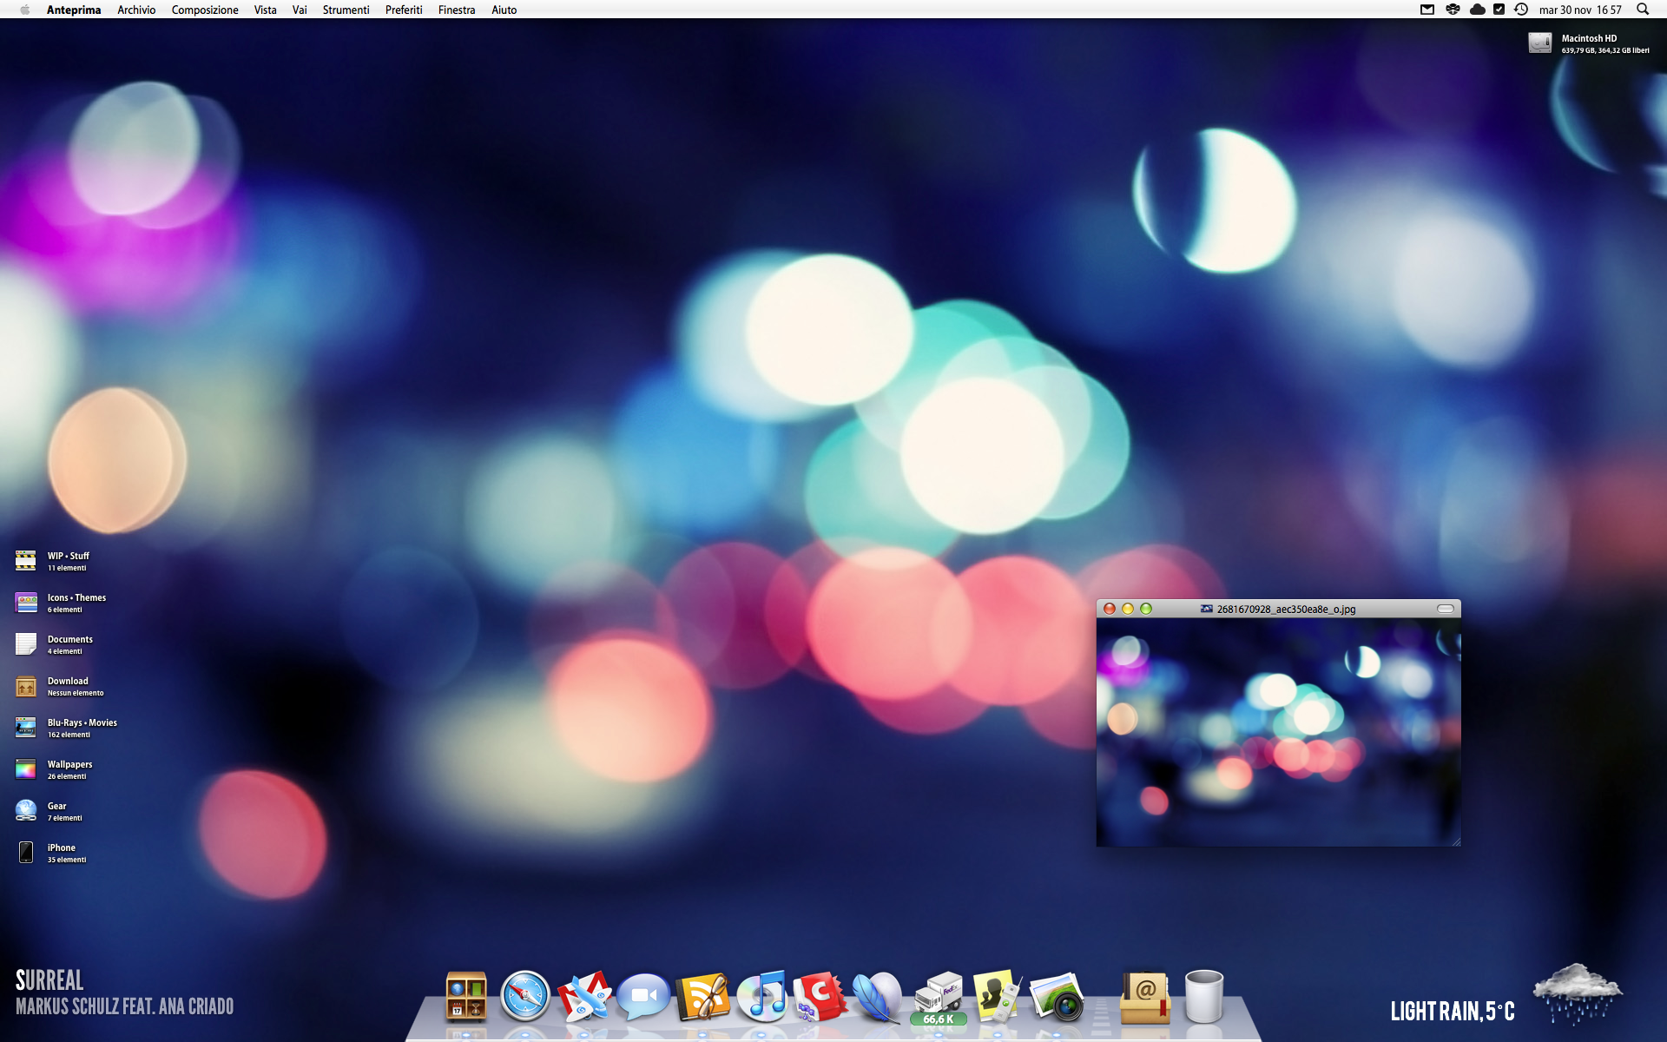Close the 2681670928_aec350ea8e_o.jpg window
This screenshot has width=1667, height=1042.
(x=1110, y=609)
